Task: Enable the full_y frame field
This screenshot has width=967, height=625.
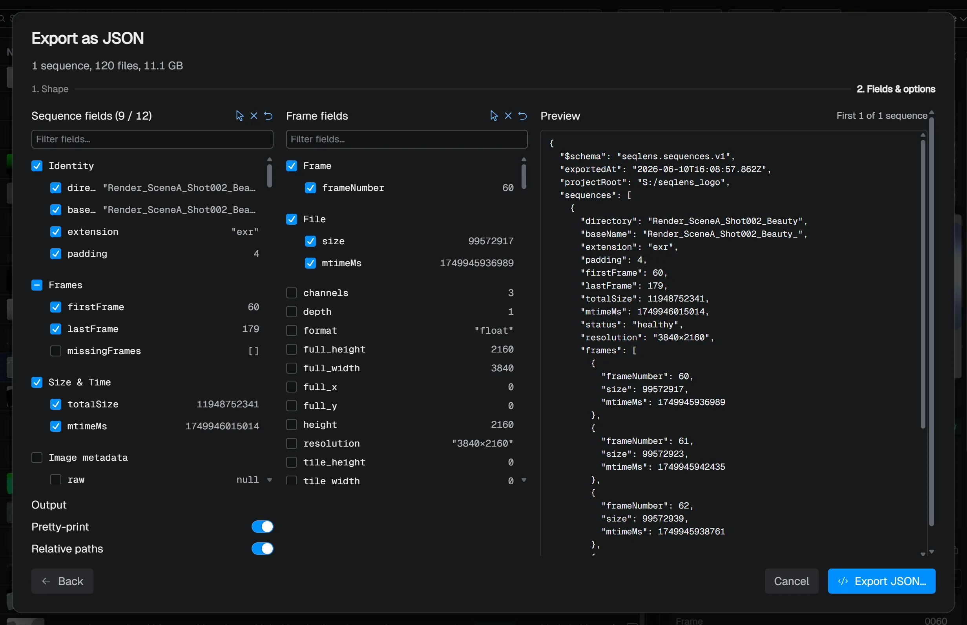Action: 292,406
